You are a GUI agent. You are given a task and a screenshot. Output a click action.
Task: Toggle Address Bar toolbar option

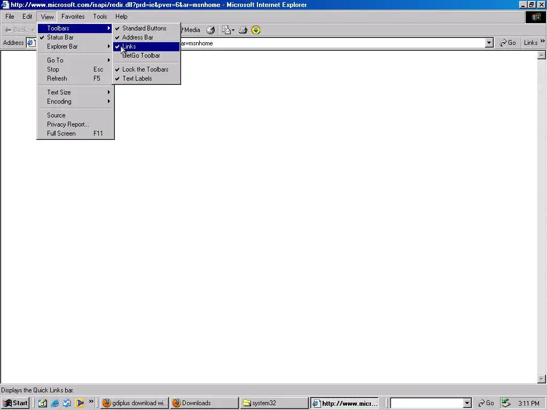pyautogui.click(x=146, y=37)
